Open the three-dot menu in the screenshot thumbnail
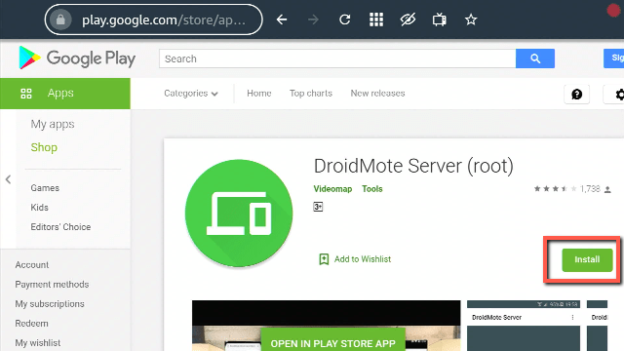 (x=572, y=317)
